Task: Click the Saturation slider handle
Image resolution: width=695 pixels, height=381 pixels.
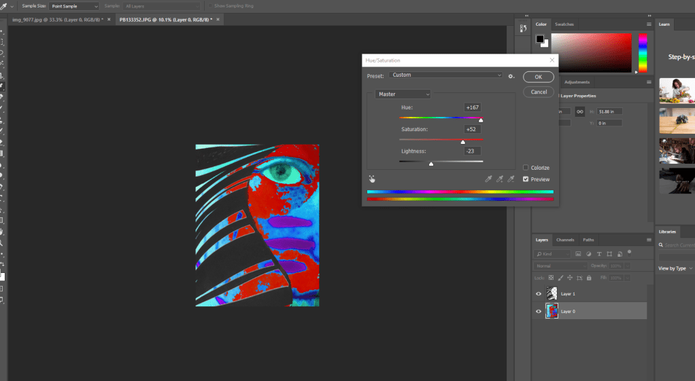Action: (x=463, y=142)
